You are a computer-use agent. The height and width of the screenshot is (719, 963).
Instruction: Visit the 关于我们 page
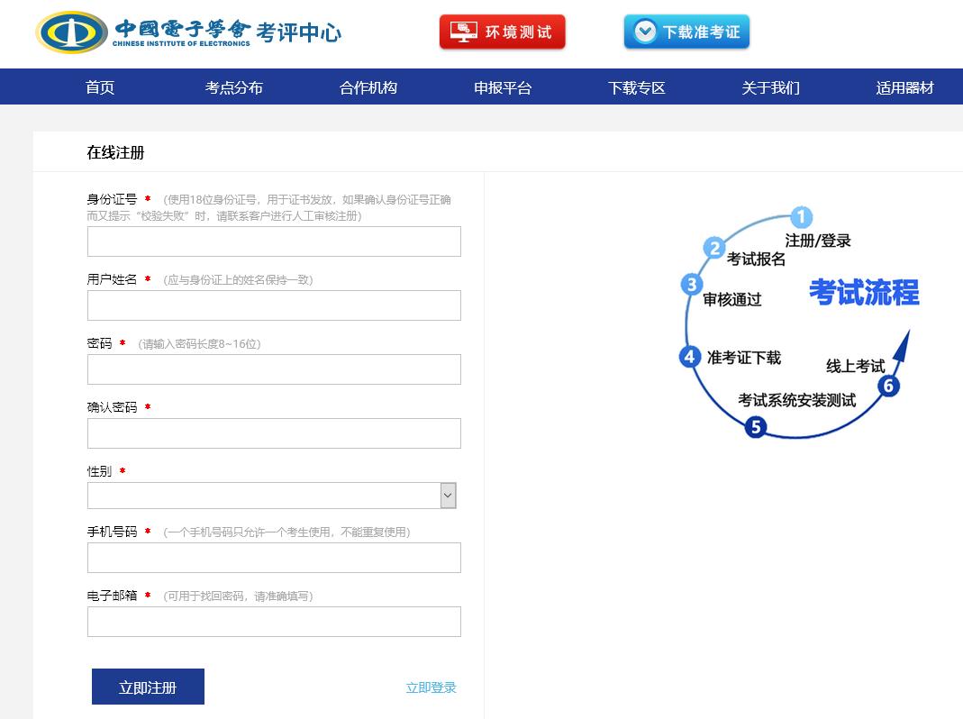770,86
